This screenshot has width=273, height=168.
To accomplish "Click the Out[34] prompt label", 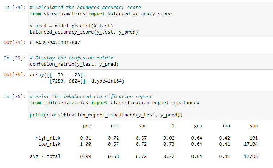I will (x=15, y=43).
